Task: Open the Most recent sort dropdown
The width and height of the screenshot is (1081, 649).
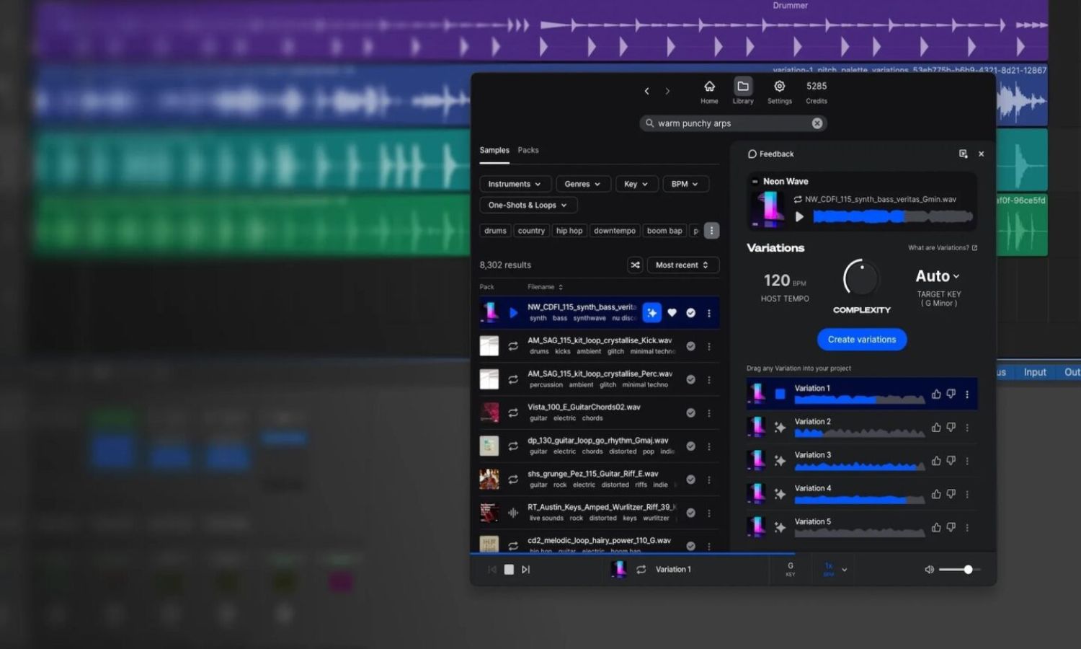Action: [682, 265]
